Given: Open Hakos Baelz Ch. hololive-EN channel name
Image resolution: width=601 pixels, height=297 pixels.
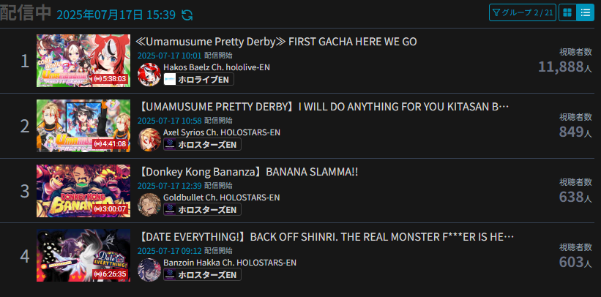Looking at the screenshot, I should click(217, 67).
